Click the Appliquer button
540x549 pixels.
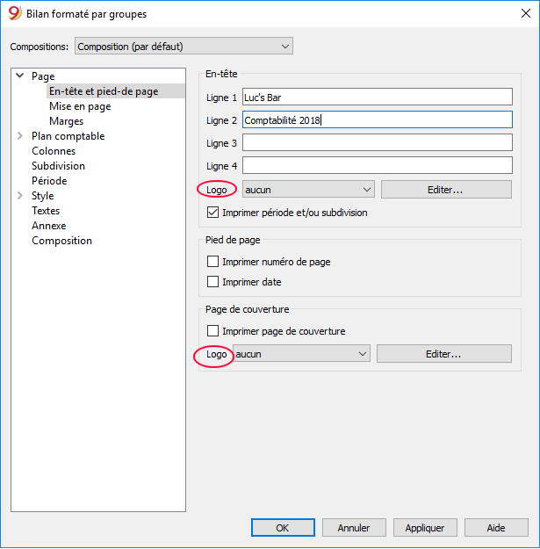(x=425, y=528)
